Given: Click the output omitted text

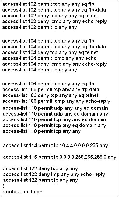Looking at the screenshot, I should [x=23, y=192].
